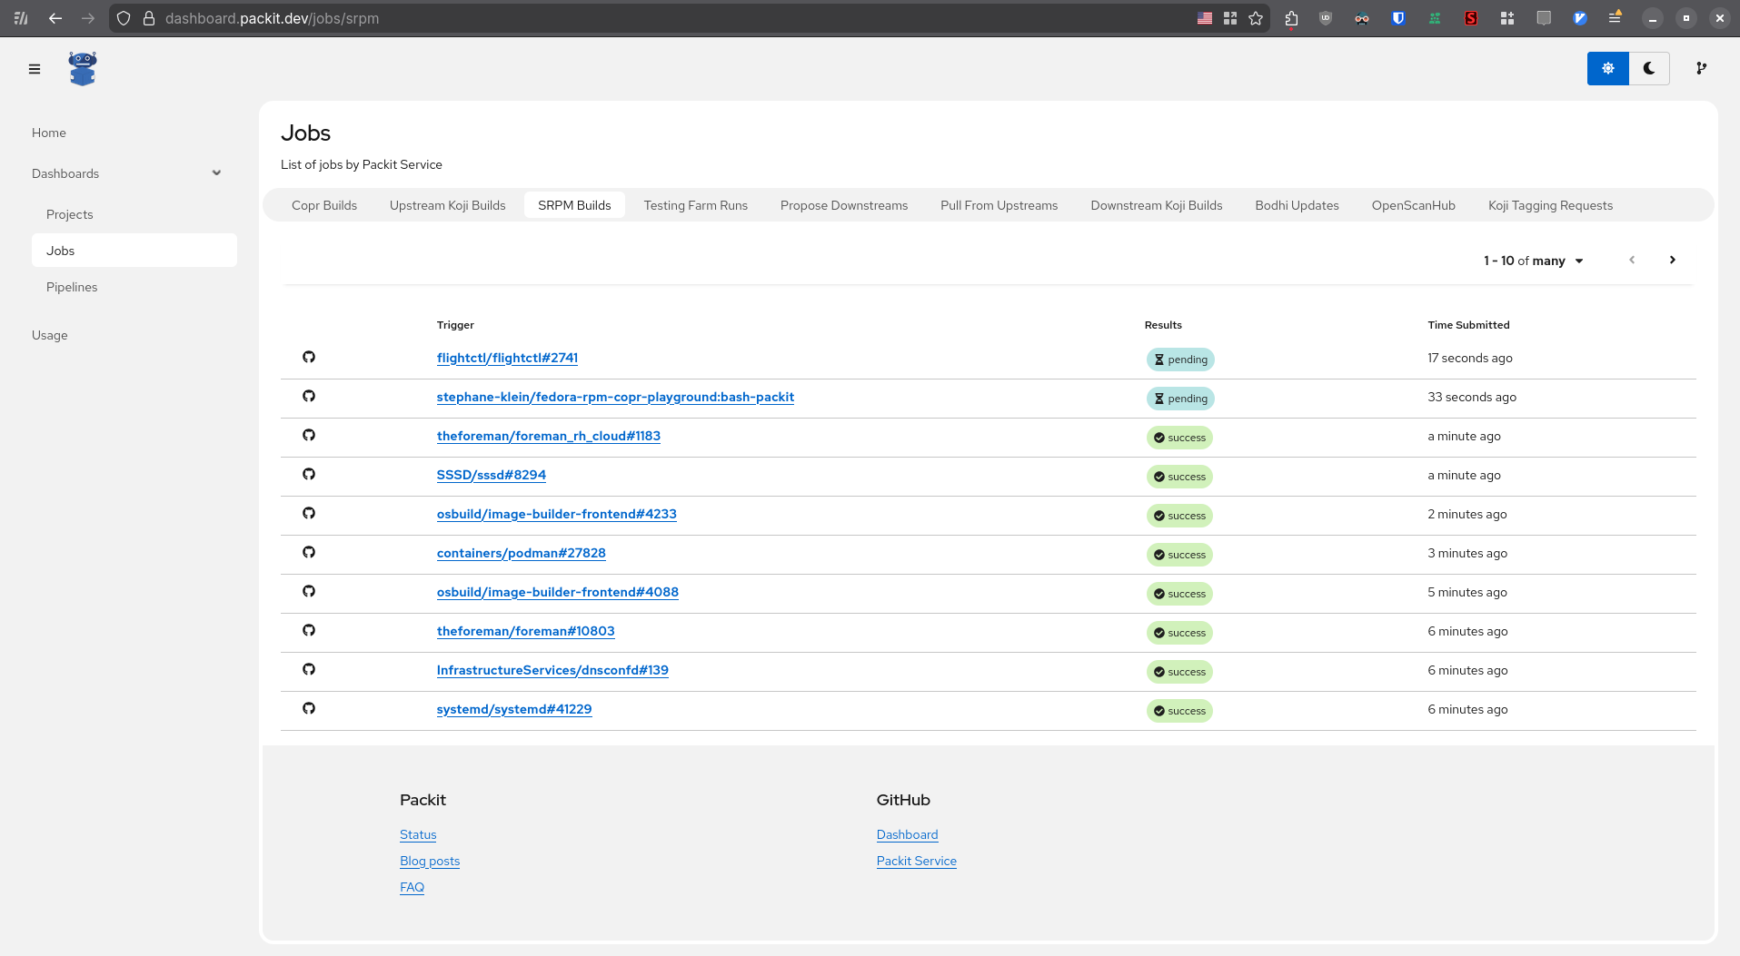
Task: Switch to dark theme with moon button
Action: pyautogui.click(x=1648, y=69)
